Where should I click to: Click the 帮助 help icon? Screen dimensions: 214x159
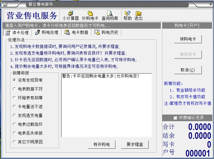(127, 15)
